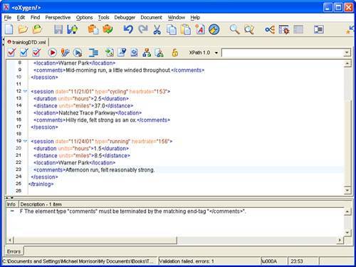Collapse the session fold marker on line 19
The width and height of the screenshot is (356, 267).
pos(25,141)
